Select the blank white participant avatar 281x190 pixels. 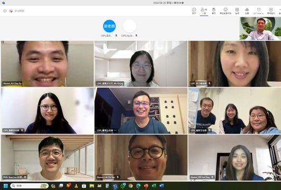[130, 26]
